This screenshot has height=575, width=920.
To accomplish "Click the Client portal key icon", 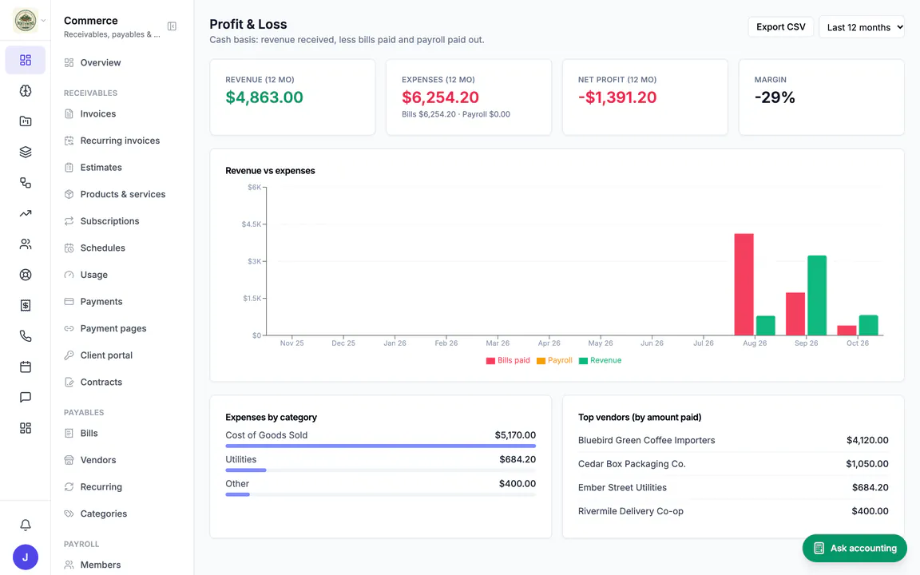I will pos(69,355).
